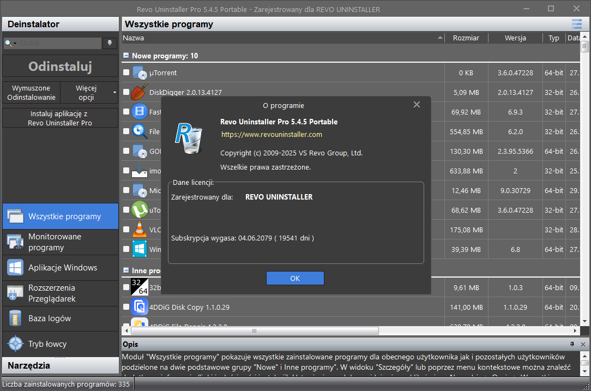Image resolution: width=591 pixels, height=391 pixels.
Task: Click the horizontal scrollbar right arrow
Action: point(576,330)
